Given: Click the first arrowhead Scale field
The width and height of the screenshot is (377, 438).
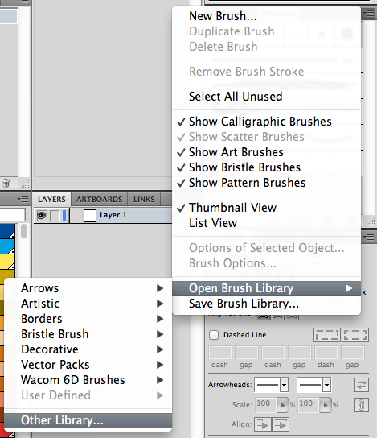Looking at the screenshot, I should 266,405.
